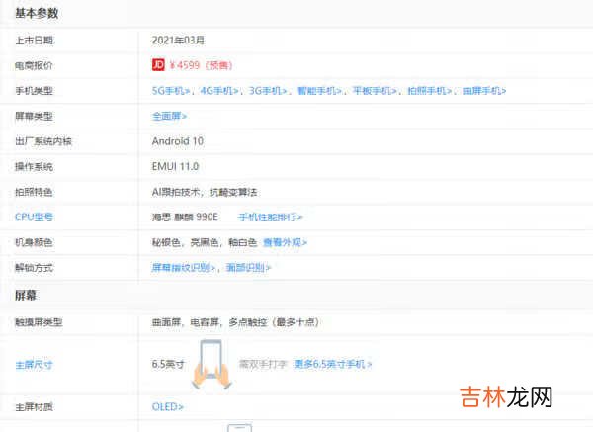View the 手机性能排行 ranking link

(271, 216)
